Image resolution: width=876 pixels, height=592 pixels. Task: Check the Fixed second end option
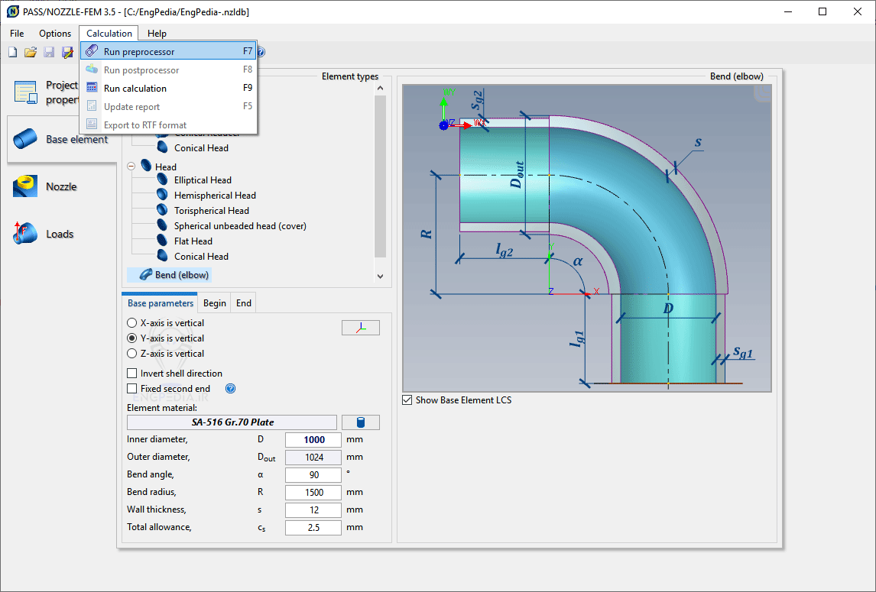(131, 388)
